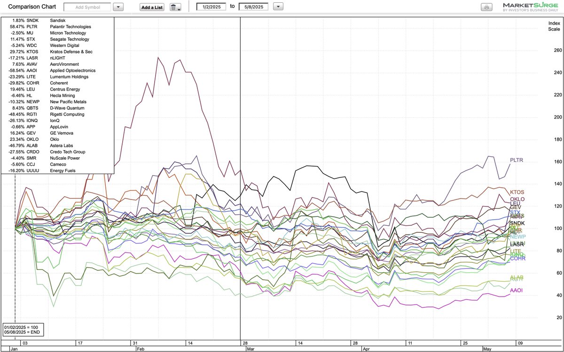This screenshot has width=564, height=352.
Task: Select the APP AppLovin legend row
Action: (57, 127)
